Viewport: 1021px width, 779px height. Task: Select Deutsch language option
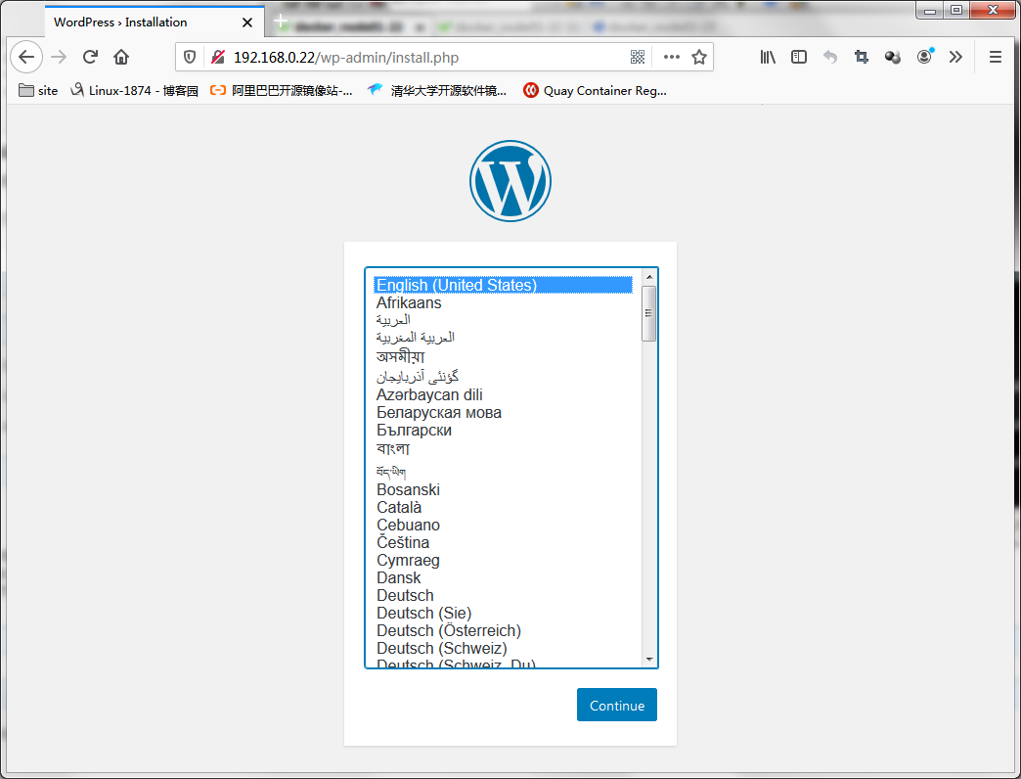click(504, 595)
